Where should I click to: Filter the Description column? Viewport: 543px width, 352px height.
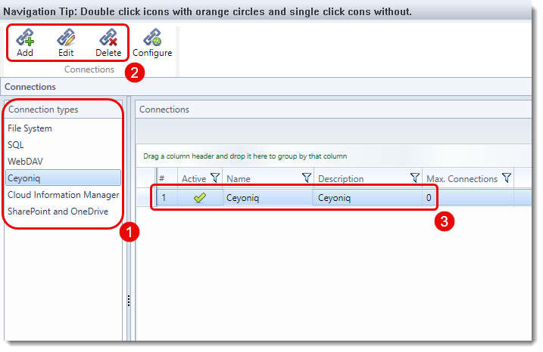point(414,178)
